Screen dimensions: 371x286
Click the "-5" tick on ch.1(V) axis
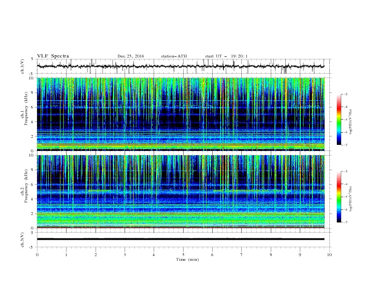tap(32, 74)
